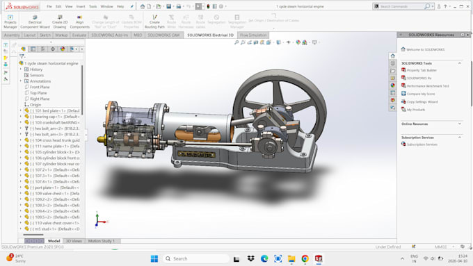Image resolution: width=473 pixels, height=266 pixels.
Task: Open the Motion Study 1 bottom tab
Action: click(102, 241)
